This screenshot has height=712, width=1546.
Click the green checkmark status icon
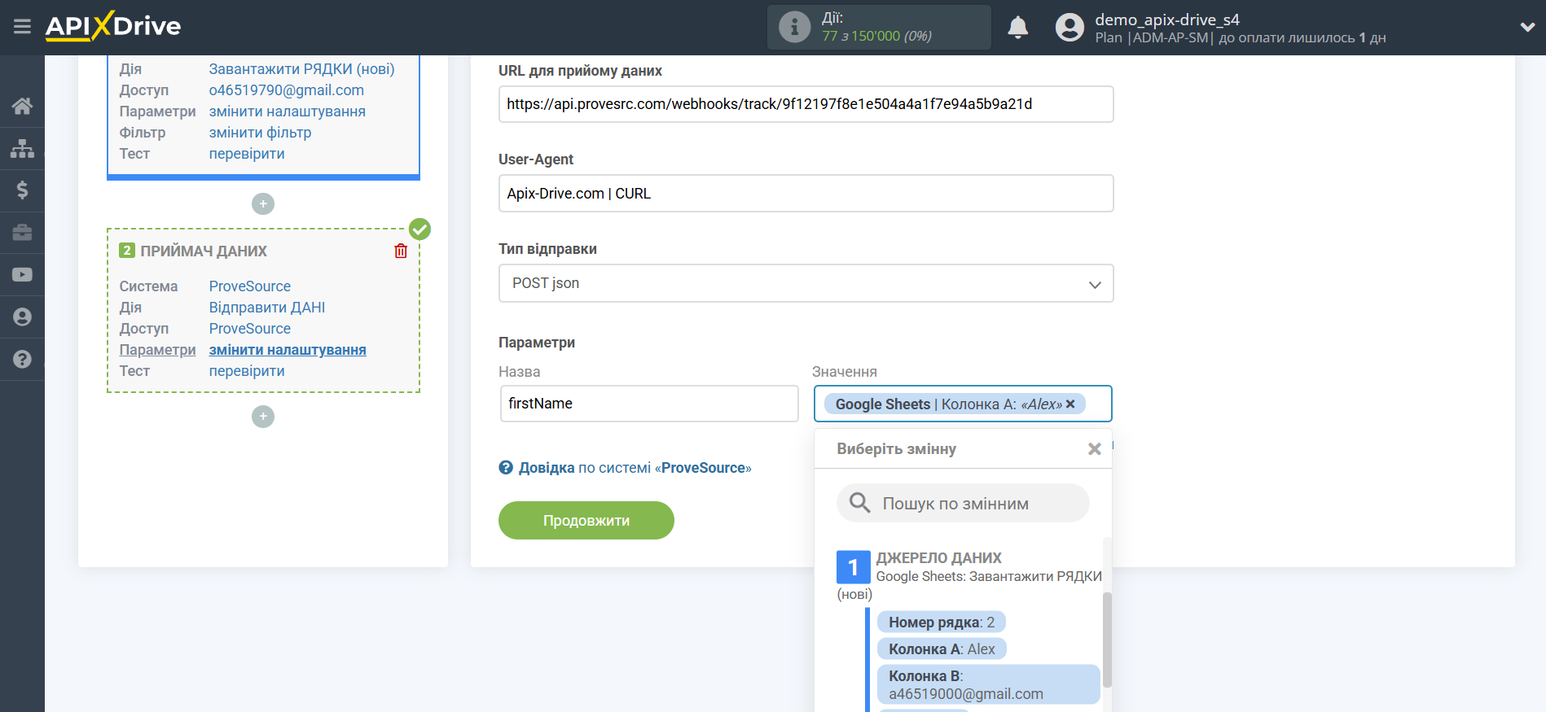pyautogui.click(x=419, y=229)
